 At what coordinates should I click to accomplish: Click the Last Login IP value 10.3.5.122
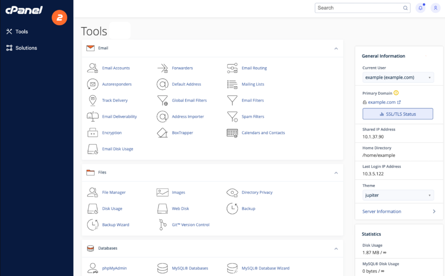373,174
